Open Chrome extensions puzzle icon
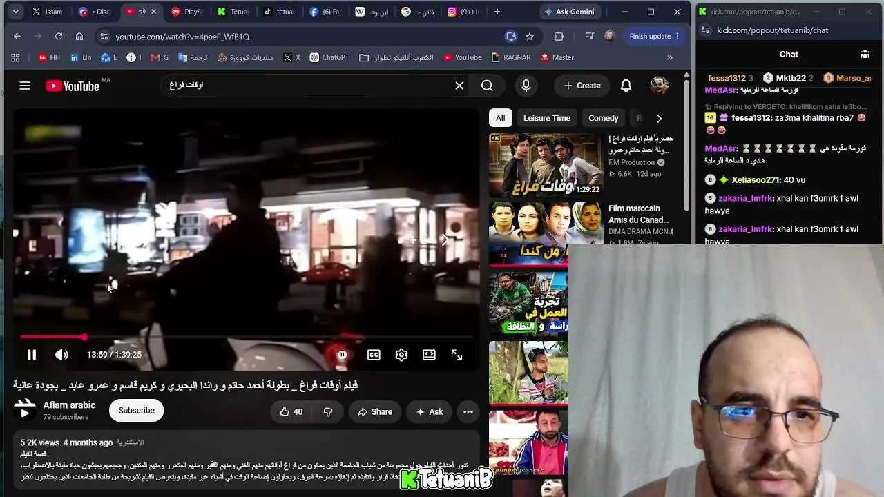The width and height of the screenshot is (884, 497). tap(559, 37)
